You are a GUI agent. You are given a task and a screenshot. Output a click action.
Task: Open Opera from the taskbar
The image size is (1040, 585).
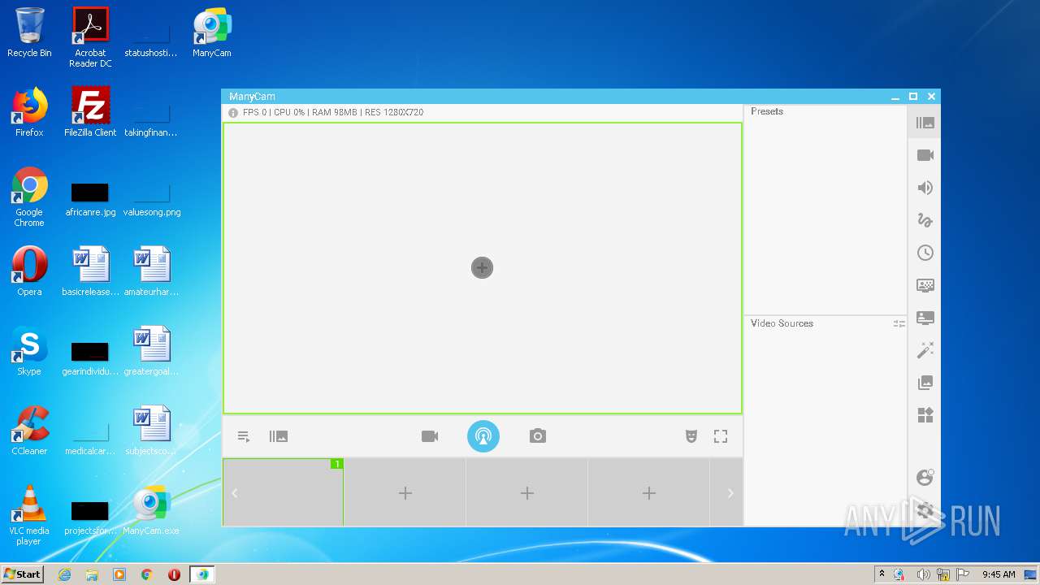click(174, 574)
